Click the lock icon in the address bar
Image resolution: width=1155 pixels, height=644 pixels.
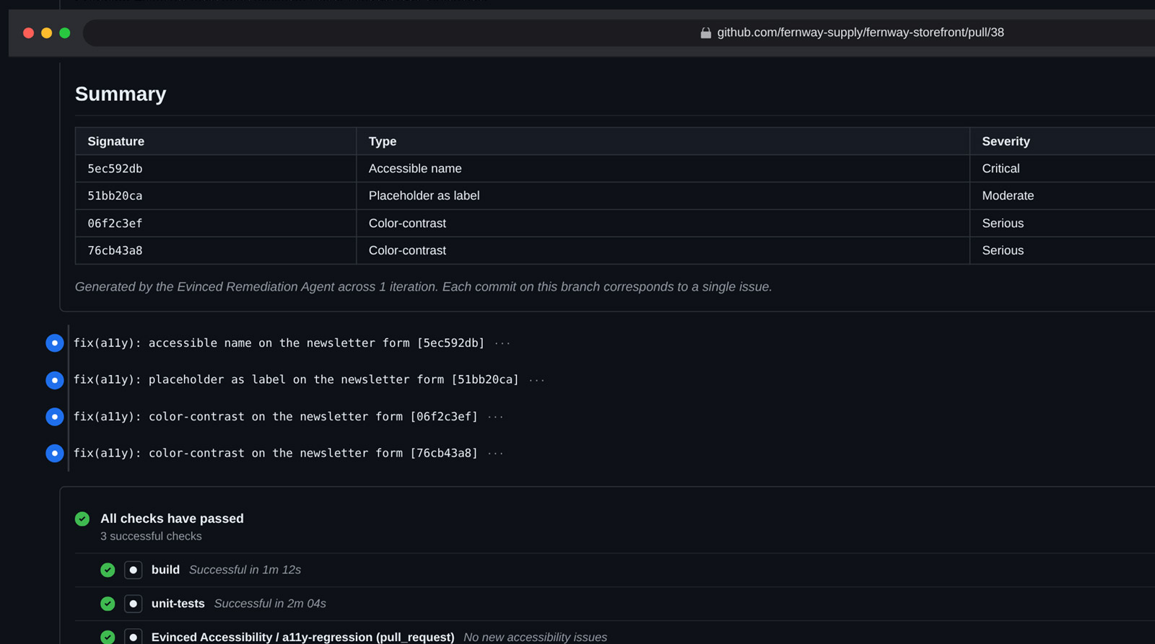point(706,32)
